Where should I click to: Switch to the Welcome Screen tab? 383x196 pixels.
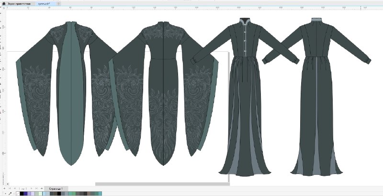point(19,4)
